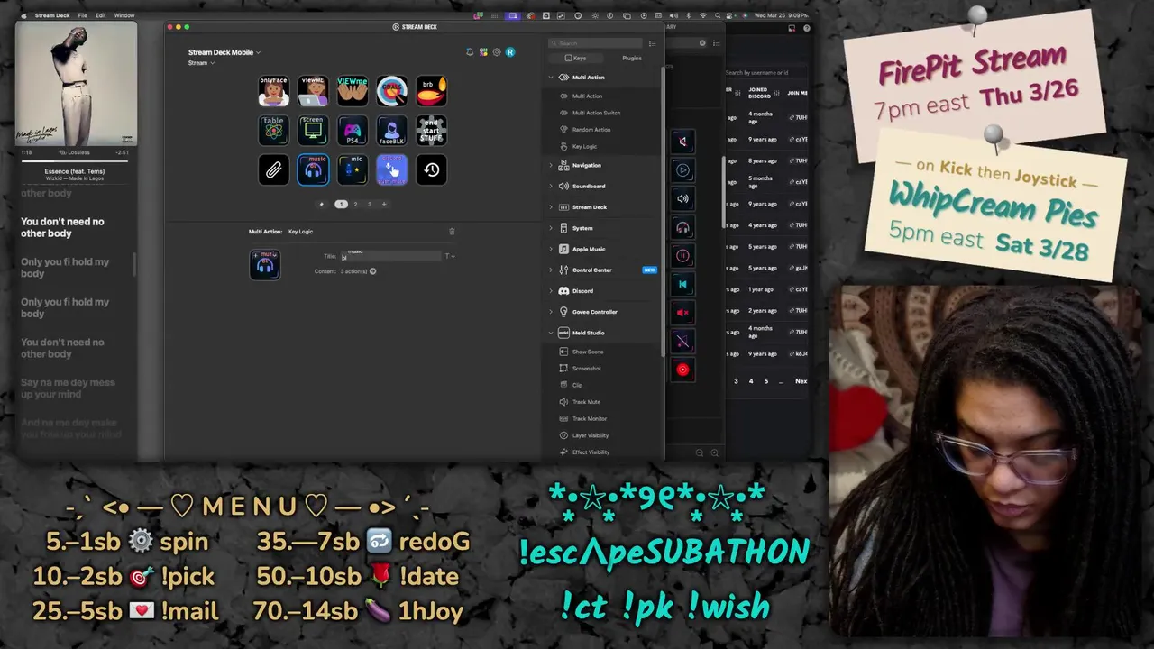Click the actions search field
This screenshot has width=1154, height=649.
click(596, 43)
